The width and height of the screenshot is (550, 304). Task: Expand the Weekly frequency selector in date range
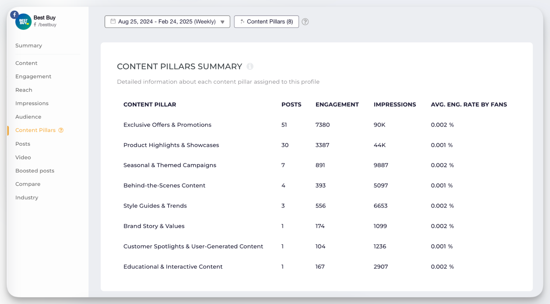(x=224, y=22)
